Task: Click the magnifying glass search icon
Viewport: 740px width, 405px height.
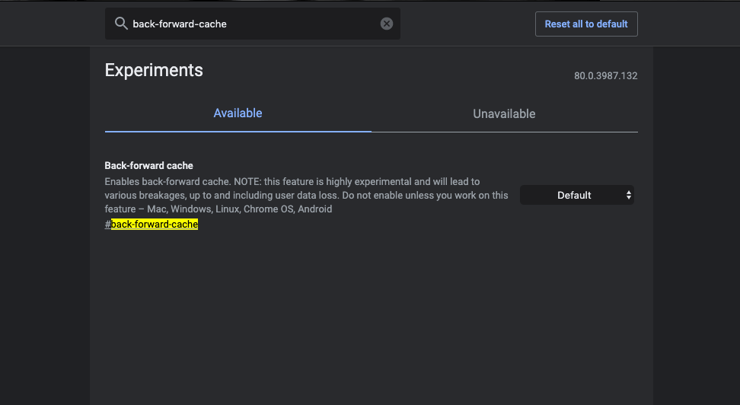Action: click(x=121, y=24)
